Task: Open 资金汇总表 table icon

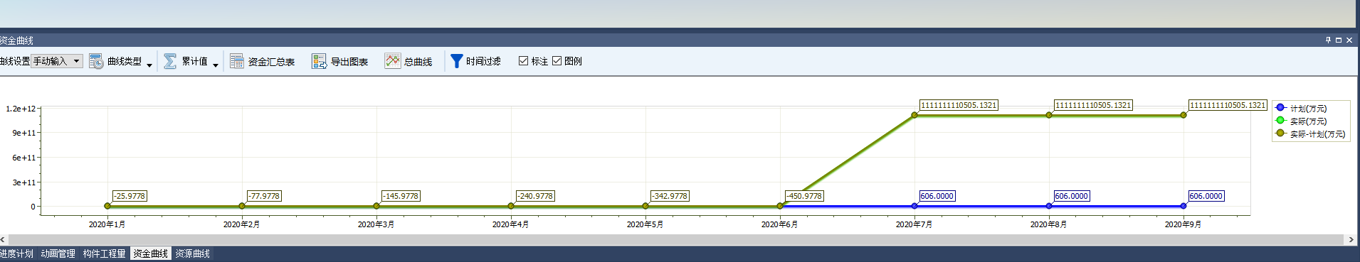Action: [x=237, y=61]
